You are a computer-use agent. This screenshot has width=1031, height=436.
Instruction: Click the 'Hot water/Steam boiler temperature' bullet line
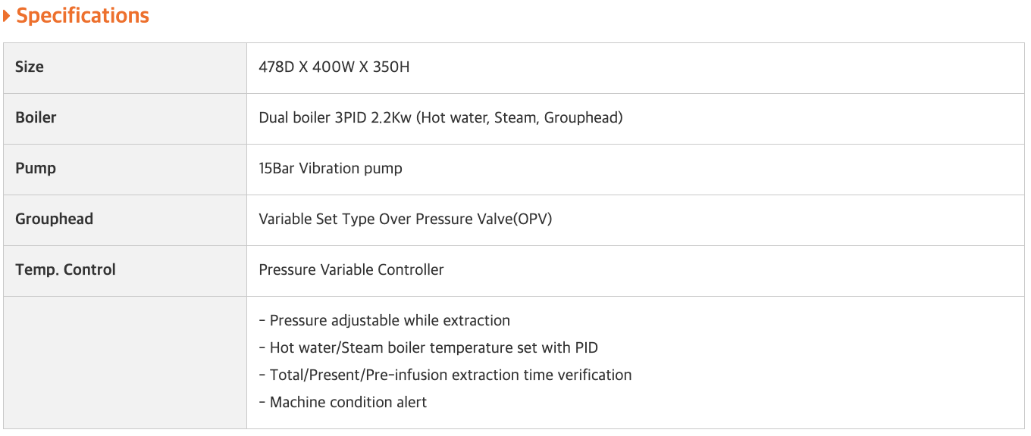[433, 347]
